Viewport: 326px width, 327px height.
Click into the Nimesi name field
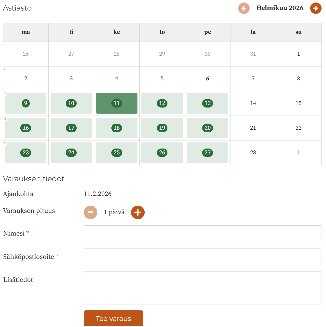point(202,234)
